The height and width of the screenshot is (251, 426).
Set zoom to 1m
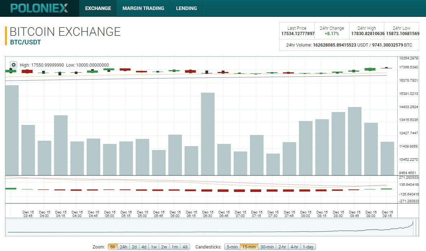[x=175, y=247]
